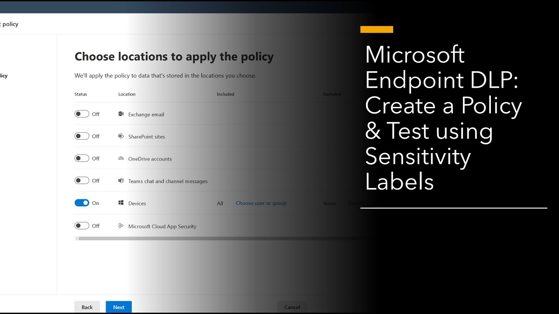Screen dimensions: 559x314
Task: Click the Windows Devices icon
Action: coord(121,203)
